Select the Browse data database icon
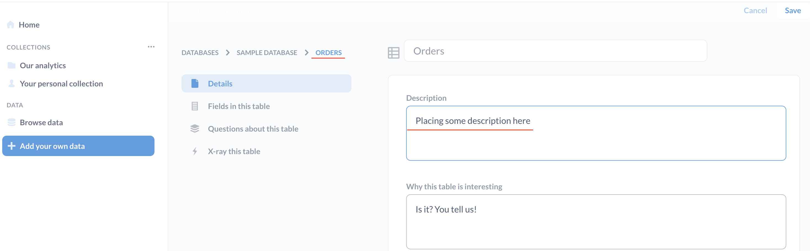810x251 pixels. tap(11, 122)
